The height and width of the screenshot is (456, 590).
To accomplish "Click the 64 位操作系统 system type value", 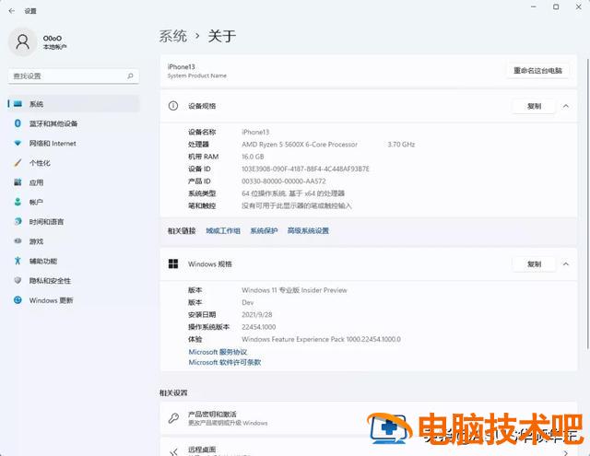I will pos(293,193).
